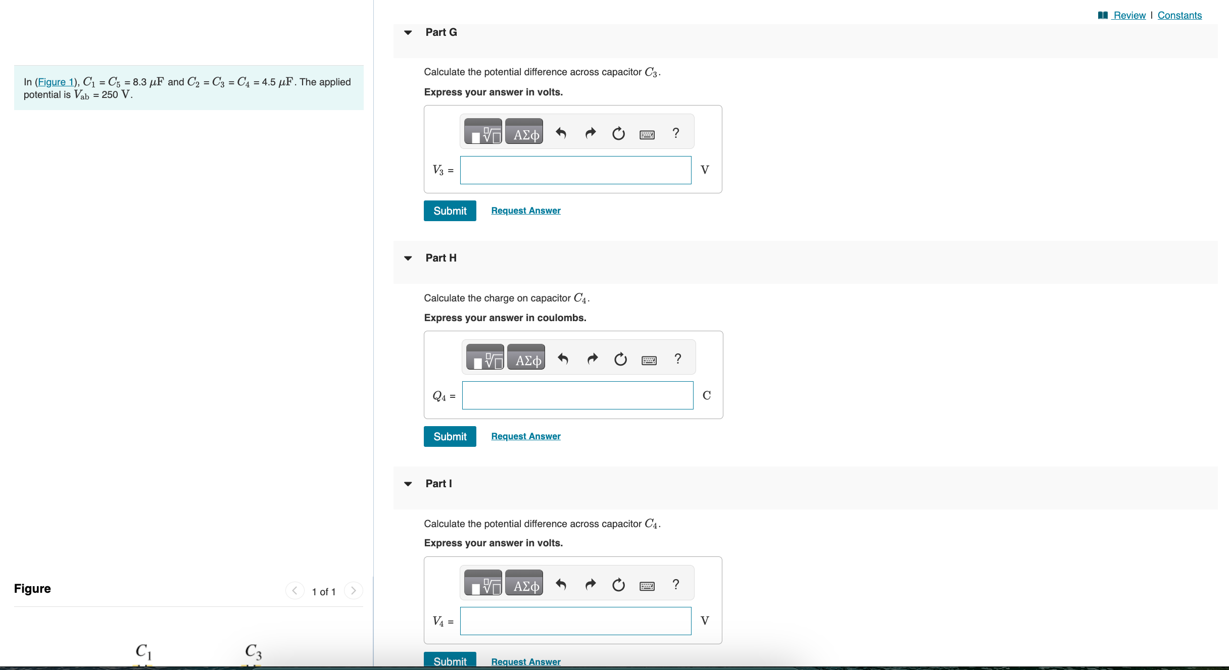
Task: Click undo arrow in Part G toolbar
Action: click(x=561, y=133)
